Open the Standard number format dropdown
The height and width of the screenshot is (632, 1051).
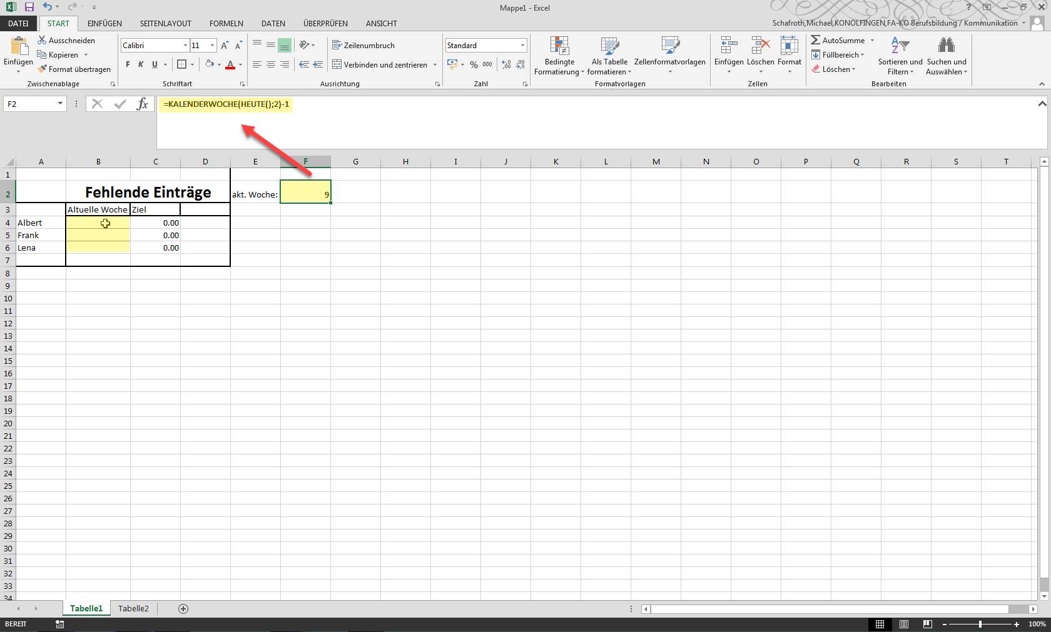point(522,45)
